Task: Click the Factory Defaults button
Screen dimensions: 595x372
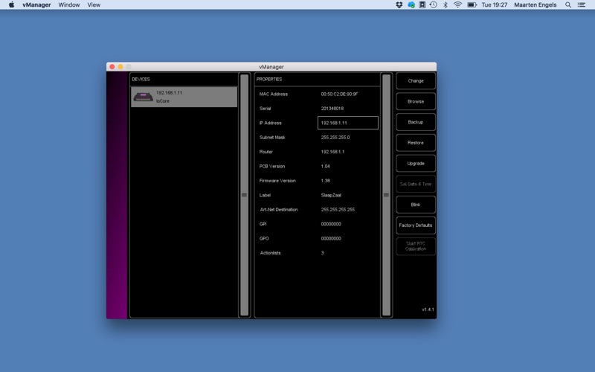Action: pyautogui.click(x=416, y=225)
